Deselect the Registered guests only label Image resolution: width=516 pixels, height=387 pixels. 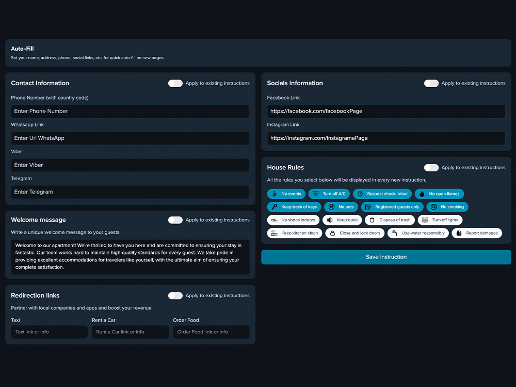[397, 207]
